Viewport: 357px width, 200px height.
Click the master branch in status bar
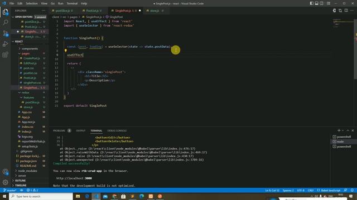[10, 190]
